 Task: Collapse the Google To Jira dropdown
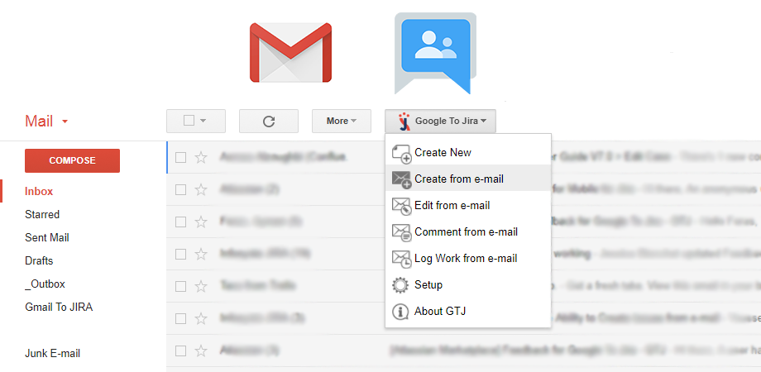[x=440, y=121]
